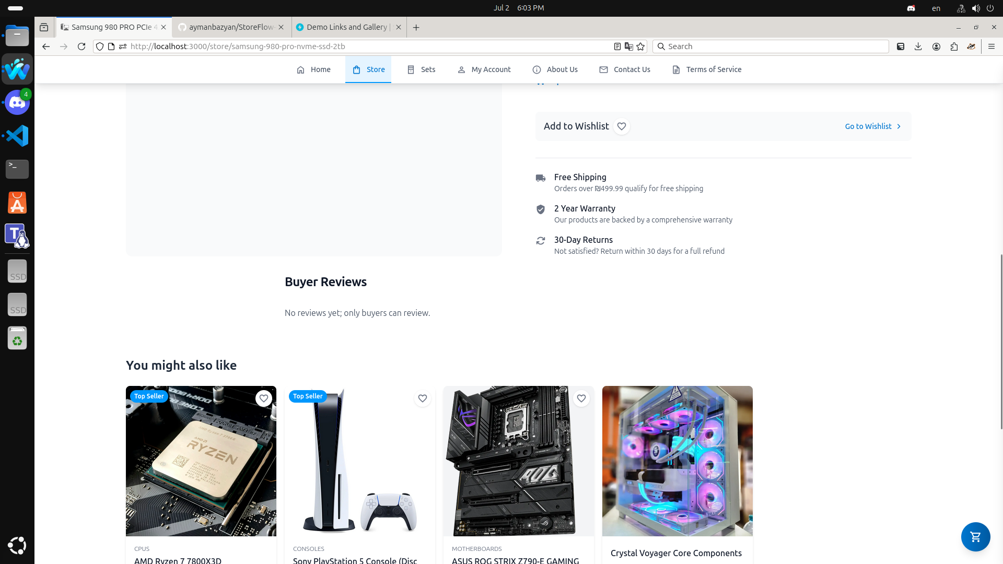Close the Demo Links and Gallery tab
1003x564 pixels.
(x=399, y=27)
